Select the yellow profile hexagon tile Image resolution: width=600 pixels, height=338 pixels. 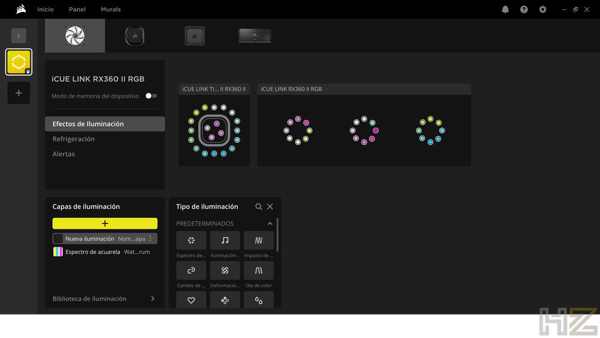tap(19, 62)
